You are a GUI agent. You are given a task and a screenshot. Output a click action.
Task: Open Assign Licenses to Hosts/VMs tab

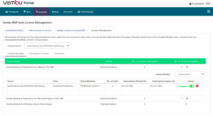point(71,30)
